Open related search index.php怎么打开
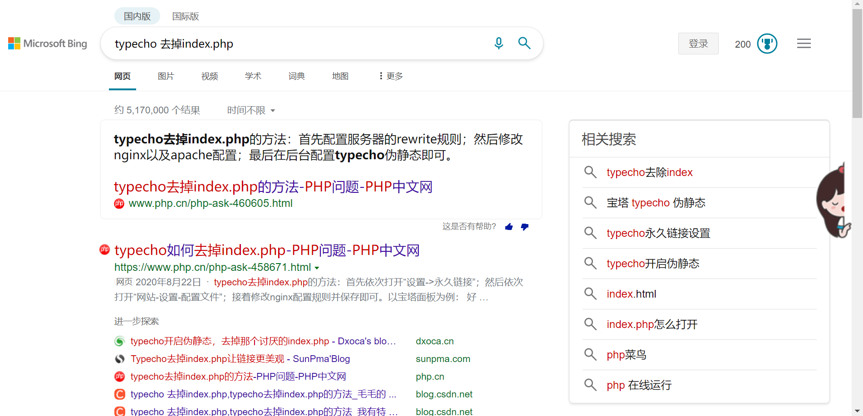The image size is (863, 416). (x=652, y=324)
